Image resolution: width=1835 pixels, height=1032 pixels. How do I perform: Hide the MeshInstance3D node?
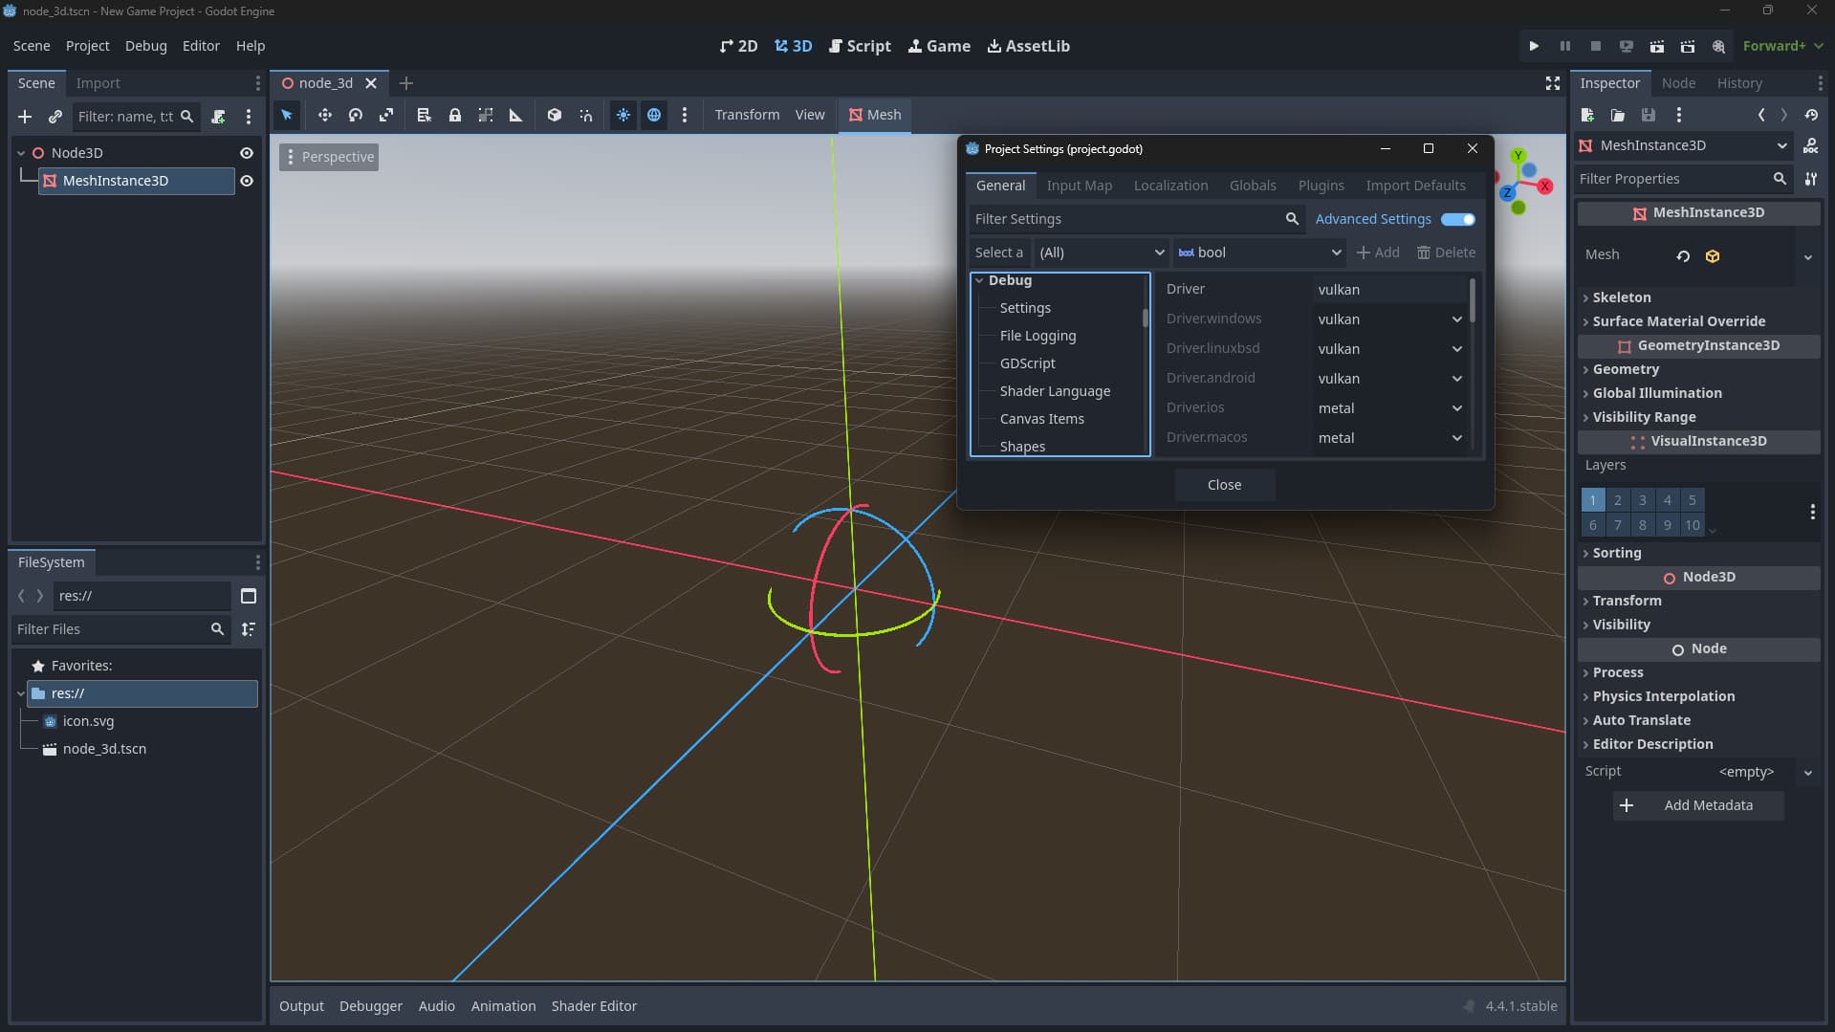247,181
